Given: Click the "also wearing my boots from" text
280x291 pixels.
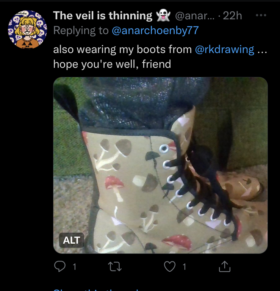Looking at the screenshot, I should click(x=122, y=50).
